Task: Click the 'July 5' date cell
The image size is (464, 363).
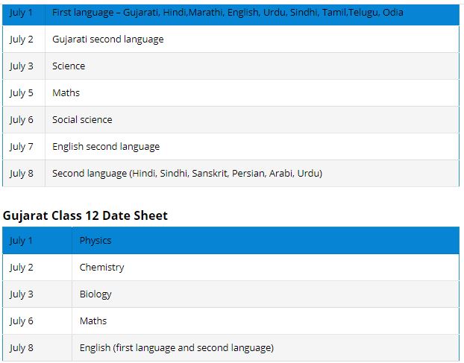Action: click(x=22, y=92)
